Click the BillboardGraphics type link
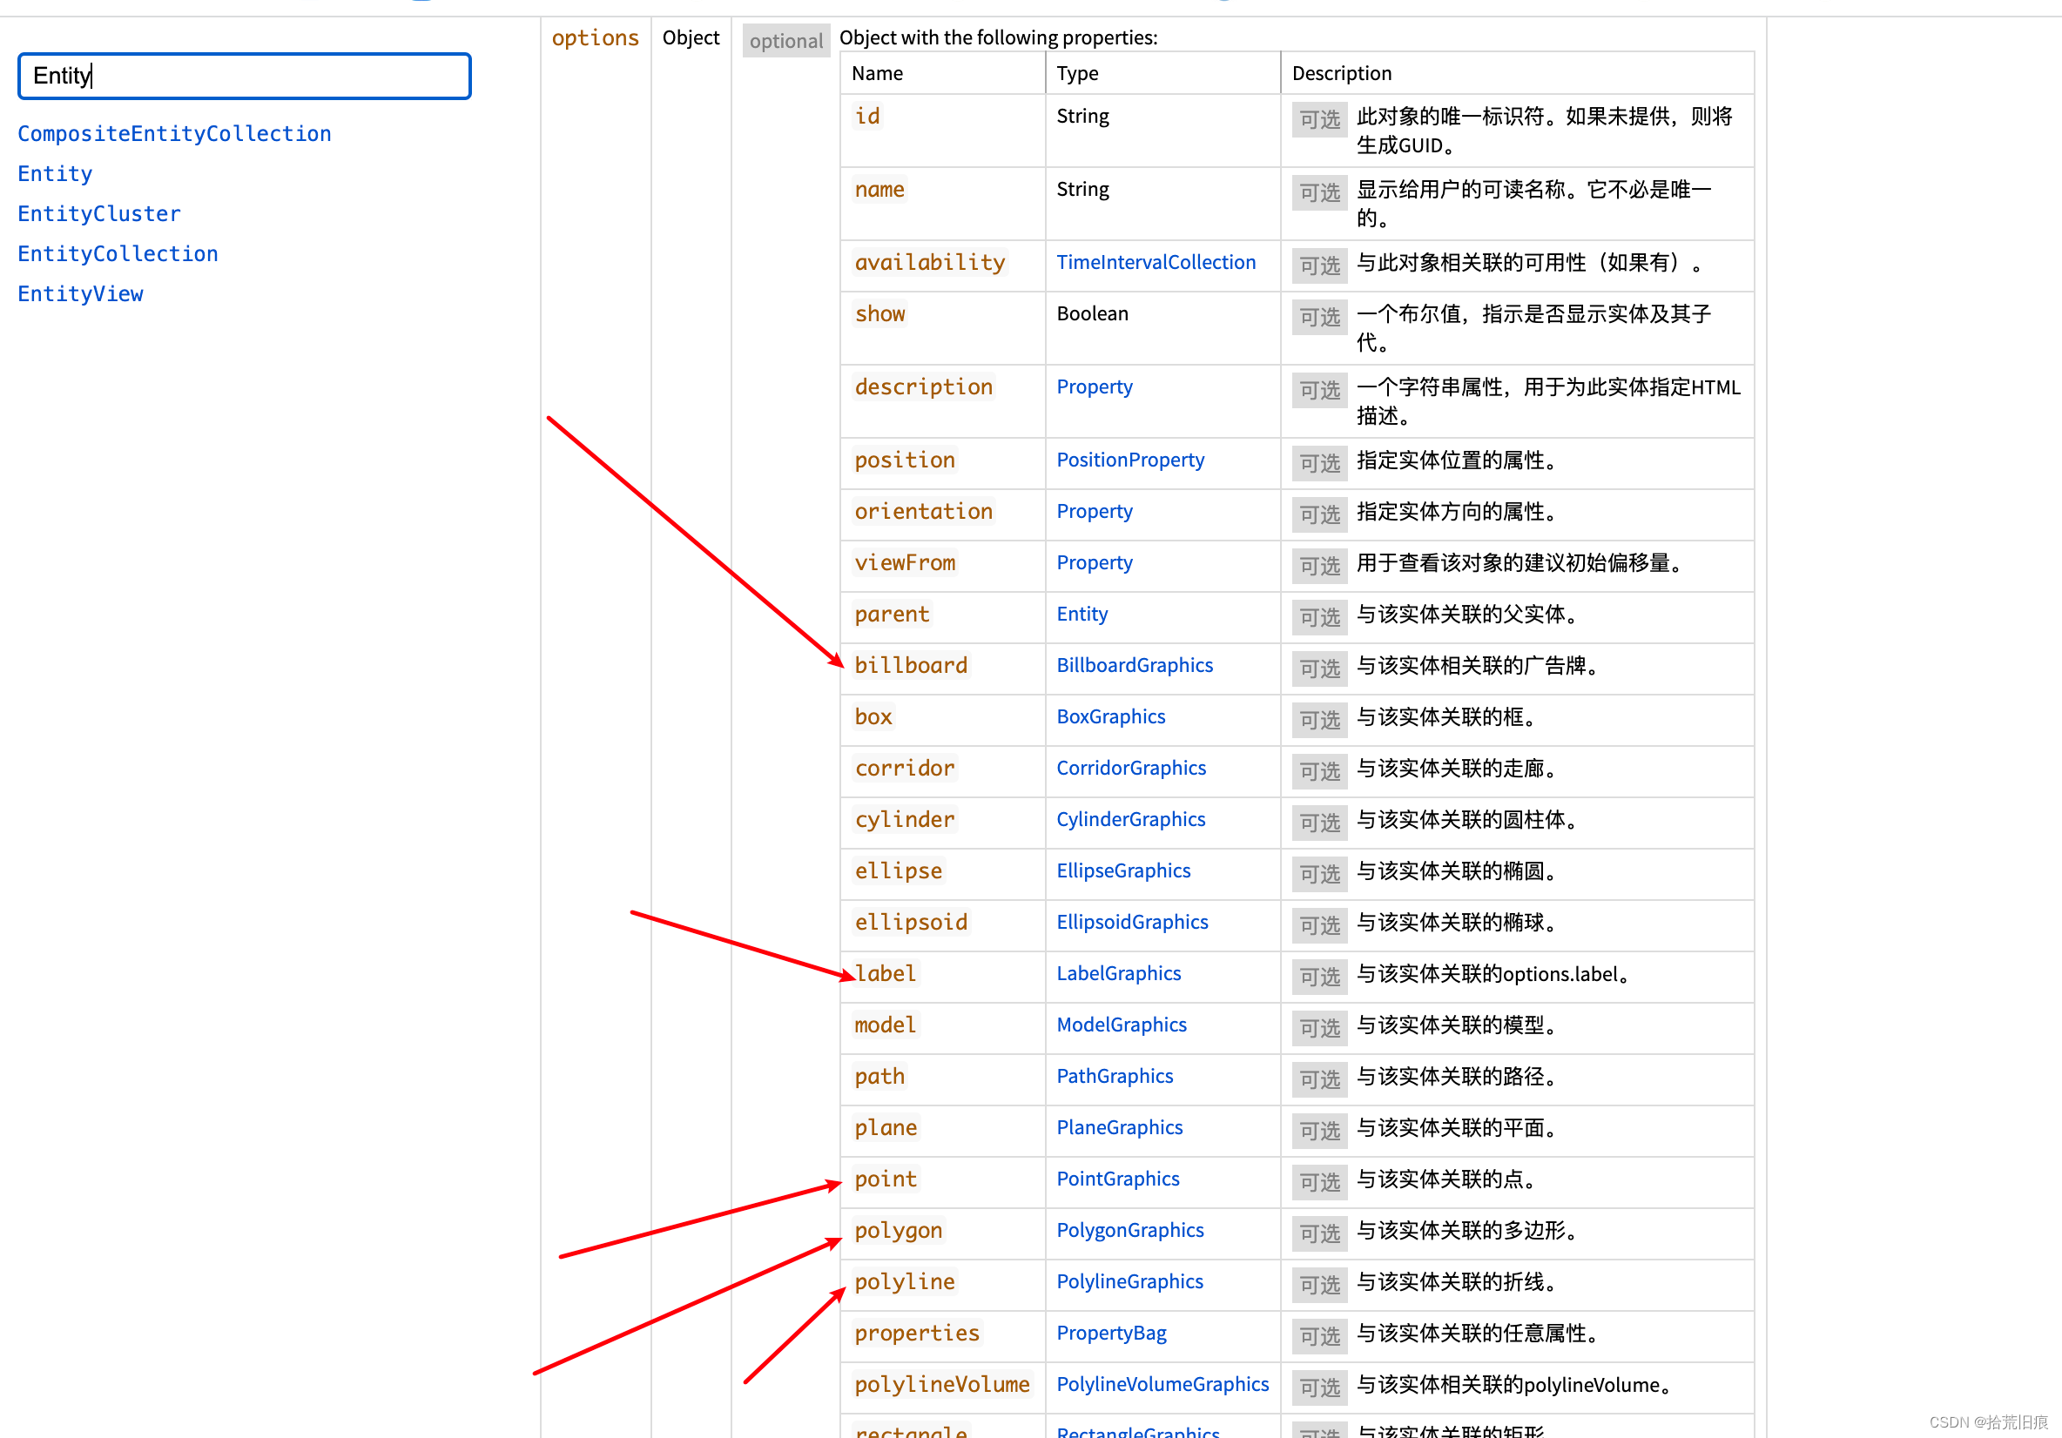Screen dimensions: 2062x1438 click(x=1135, y=664)
